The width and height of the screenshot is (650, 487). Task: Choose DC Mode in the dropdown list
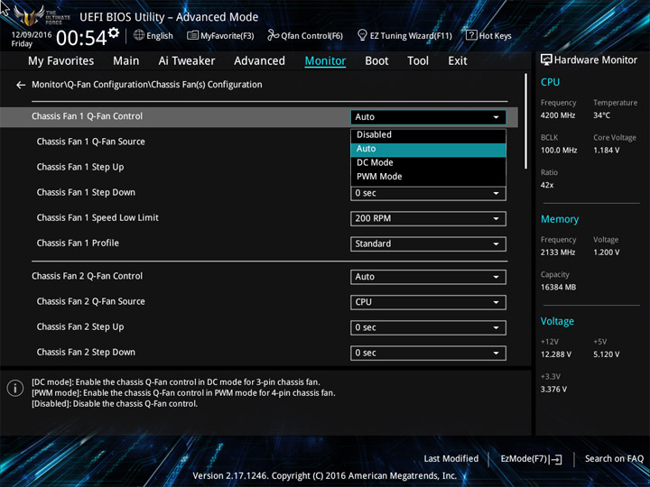[x=428, y=162]
